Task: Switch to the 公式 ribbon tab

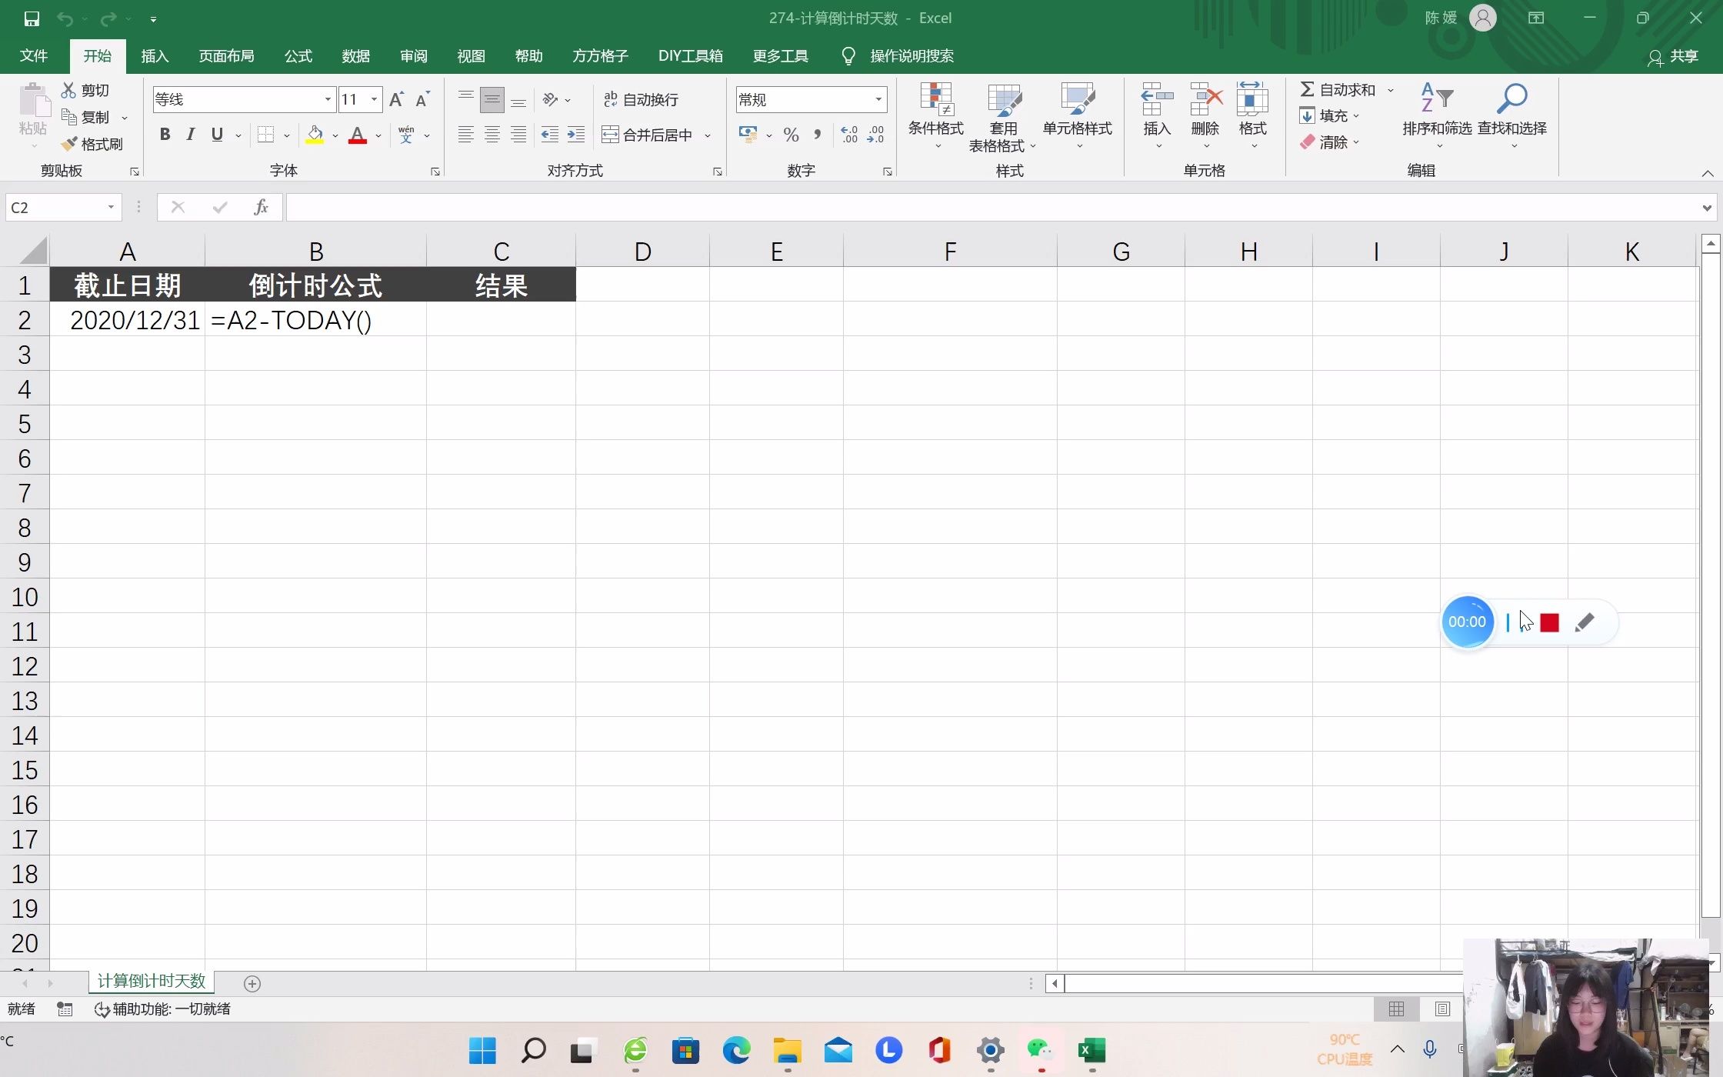Action: [298, 56]
